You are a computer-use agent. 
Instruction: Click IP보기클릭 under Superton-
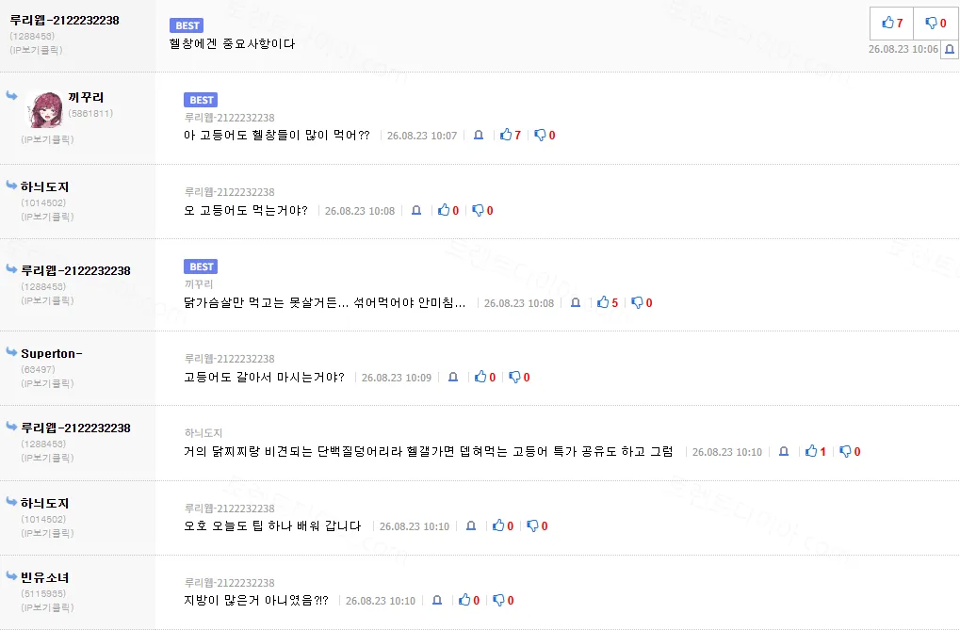point(47,383)
